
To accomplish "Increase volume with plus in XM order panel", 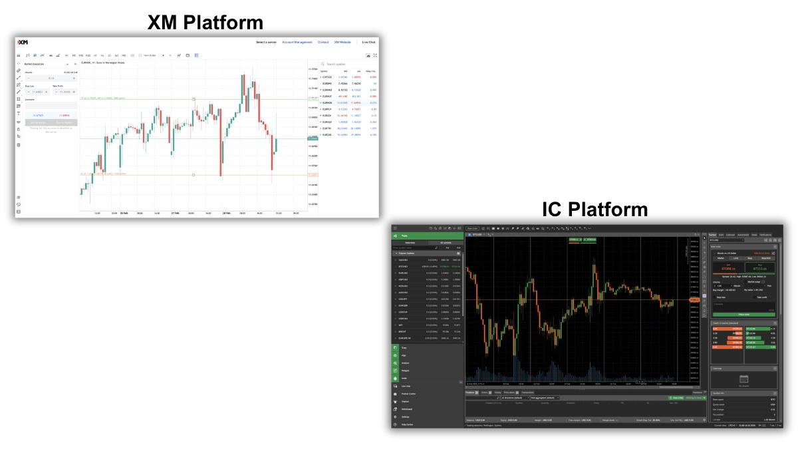I will click(74, 78).
